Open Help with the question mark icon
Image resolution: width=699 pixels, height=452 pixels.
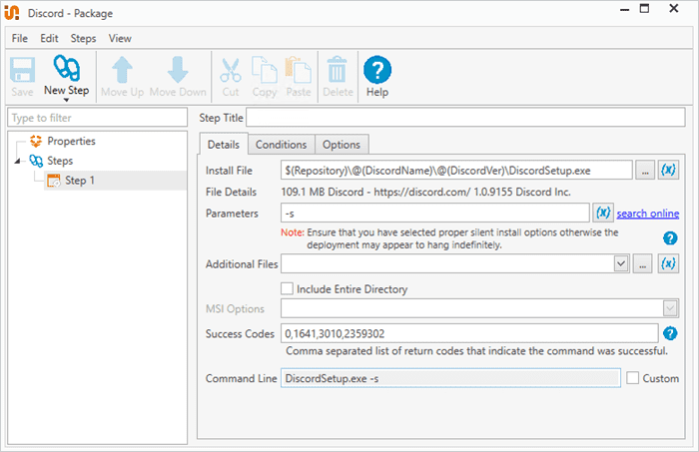coord(377,70)
